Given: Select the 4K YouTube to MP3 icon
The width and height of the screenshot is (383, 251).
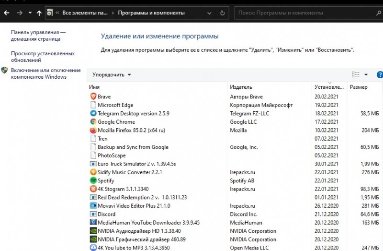Looking at the screenshot, I should click(x=93, y=248).
